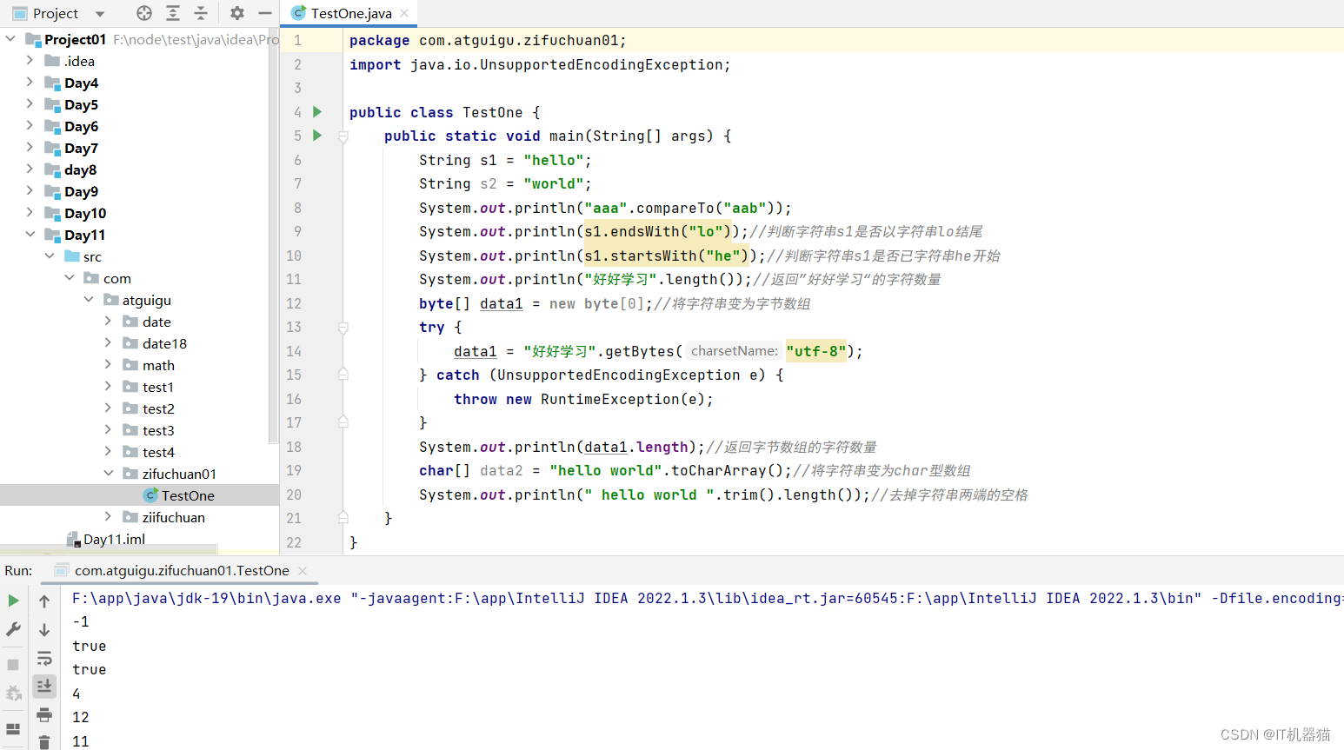This screenshot has height=750, width=1344.
Task: Fold the main method at line 5
Action: (343, 136)
